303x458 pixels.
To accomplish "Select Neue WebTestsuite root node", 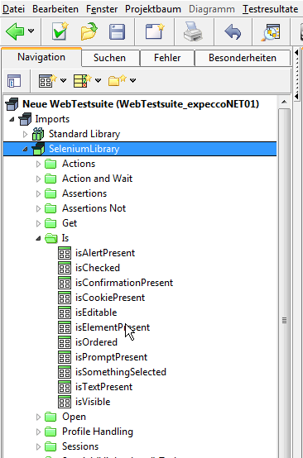I will click(141, 103).
